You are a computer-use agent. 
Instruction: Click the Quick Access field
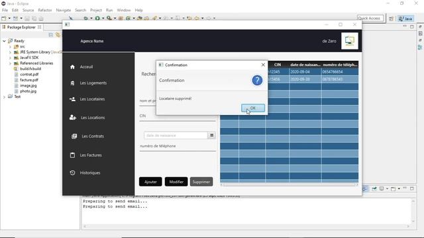pos(370,18)
